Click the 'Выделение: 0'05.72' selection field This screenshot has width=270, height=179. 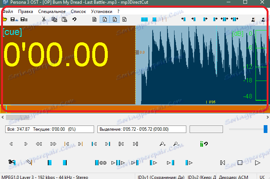[x=142, y=129]
